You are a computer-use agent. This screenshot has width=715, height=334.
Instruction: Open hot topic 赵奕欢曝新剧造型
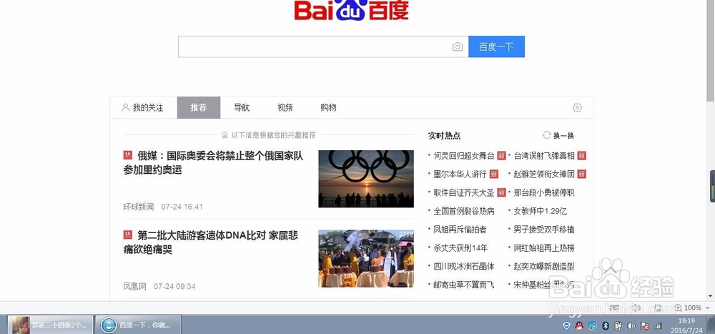[544, 266]
